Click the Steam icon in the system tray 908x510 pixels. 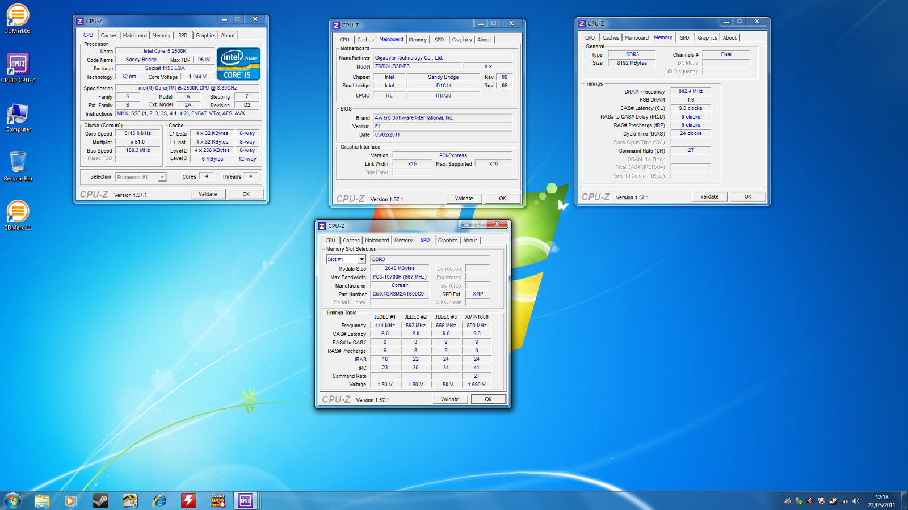click(x=833, y=501)
